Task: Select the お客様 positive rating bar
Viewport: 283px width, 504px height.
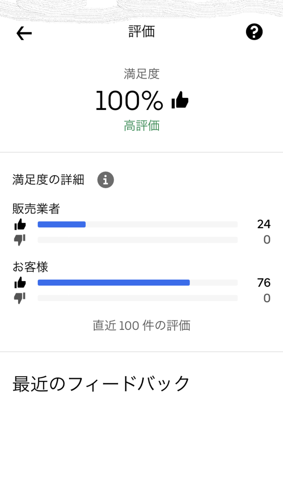Action: click(138, 283)
